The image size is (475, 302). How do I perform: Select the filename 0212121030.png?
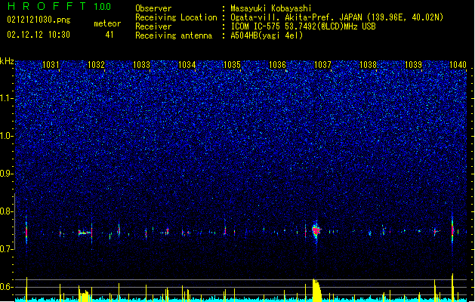[x=39, y=20]
